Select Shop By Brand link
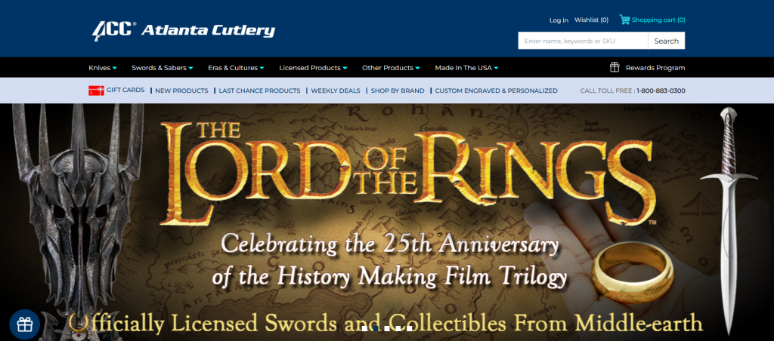774x341 pixels. click(x=398, y=91)
